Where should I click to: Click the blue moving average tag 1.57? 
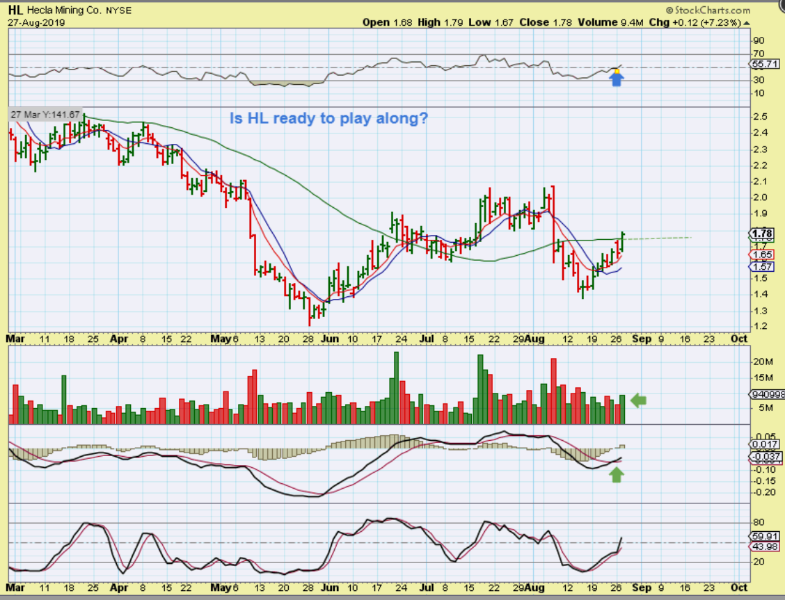click(762, 267)
